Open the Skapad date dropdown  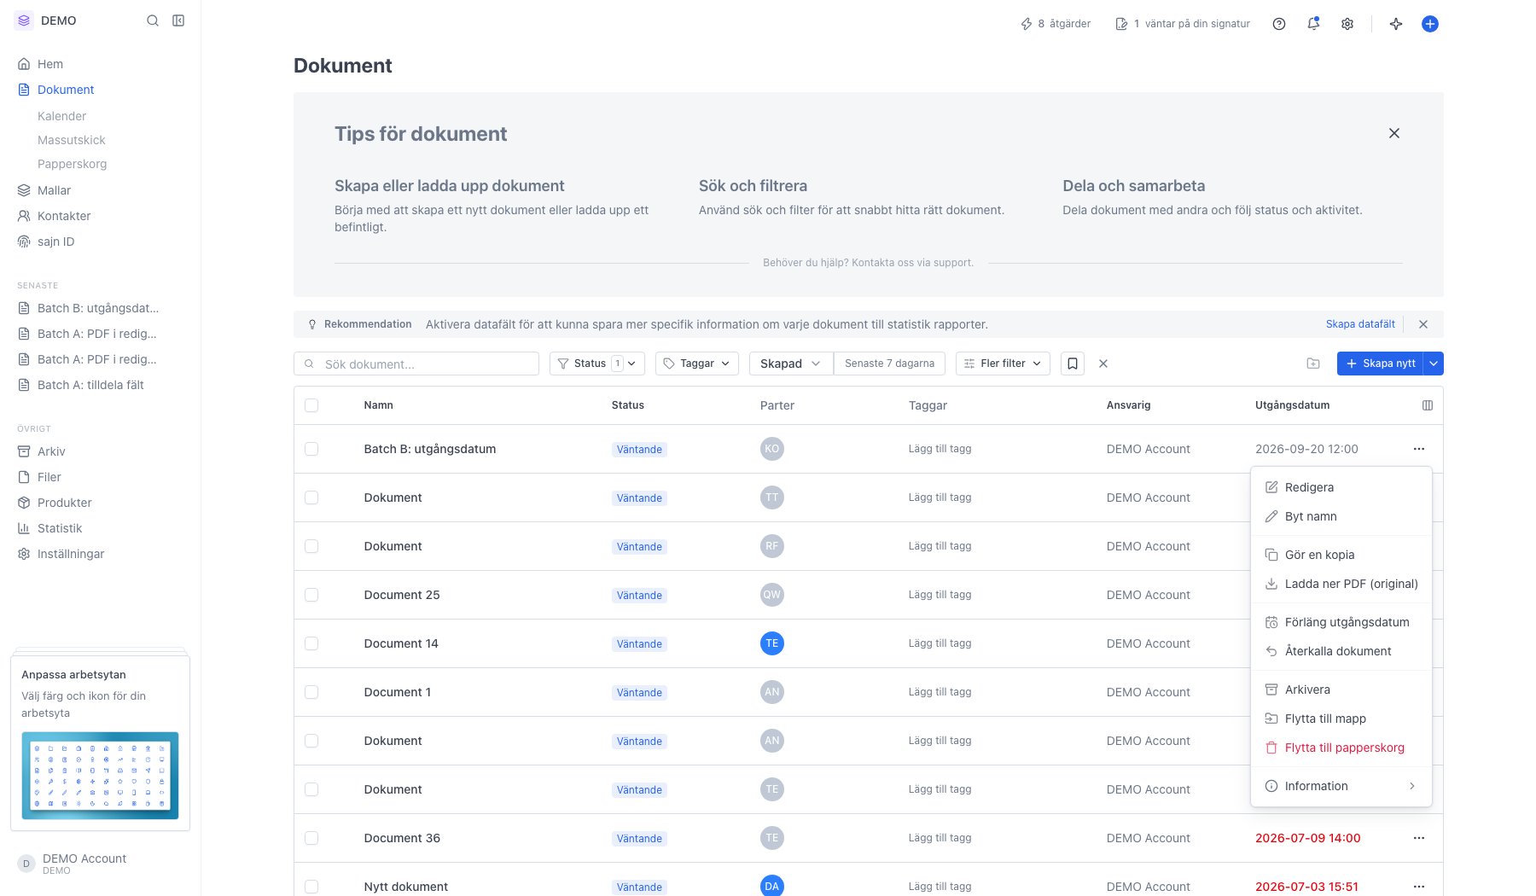tap(791, 364)
